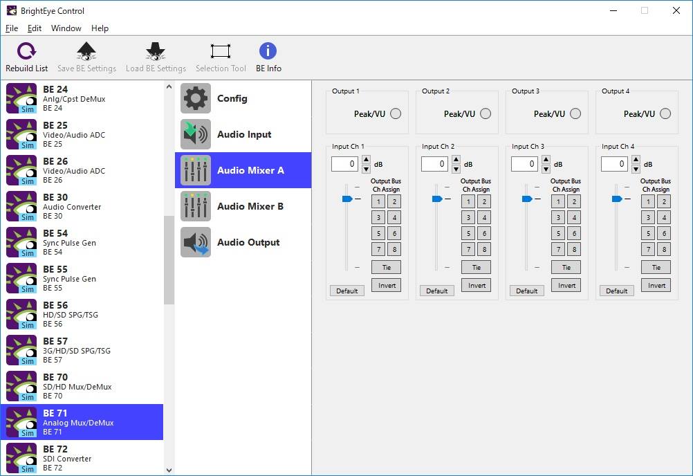Decrease Input Ch 4 dB with down arrow
693x476 pixels.
636,169
